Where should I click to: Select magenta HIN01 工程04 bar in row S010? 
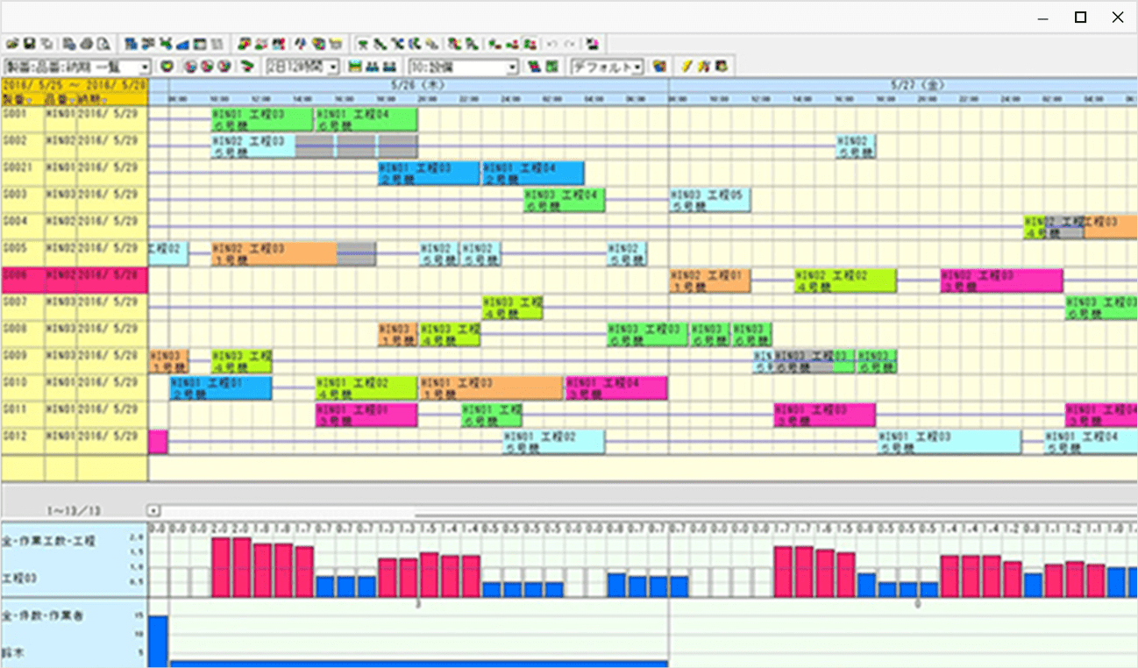coord(617,388)
